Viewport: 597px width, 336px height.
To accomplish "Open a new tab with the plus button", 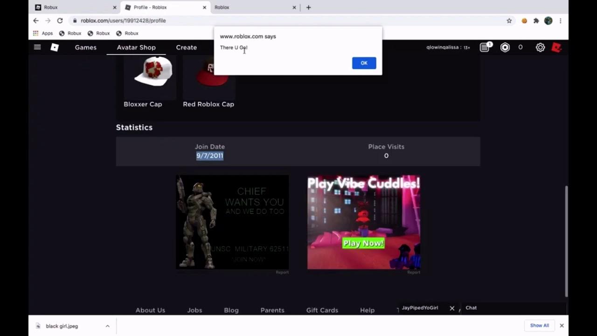I will (308, 7).
